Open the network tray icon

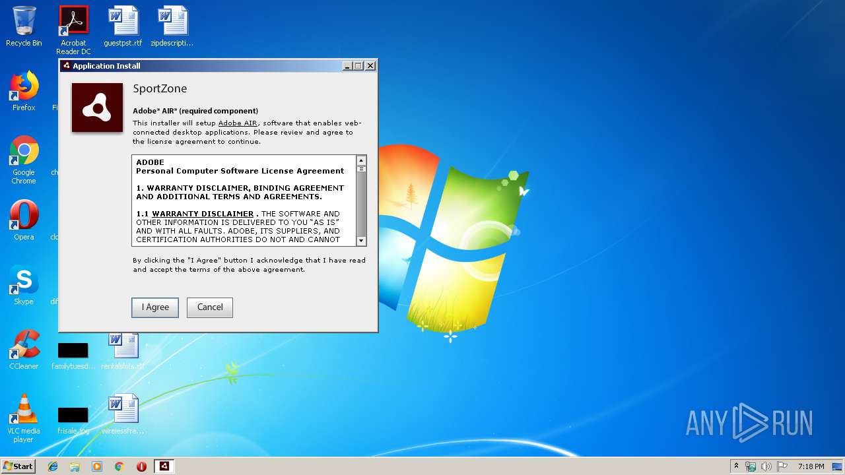(x=751, y=466)
